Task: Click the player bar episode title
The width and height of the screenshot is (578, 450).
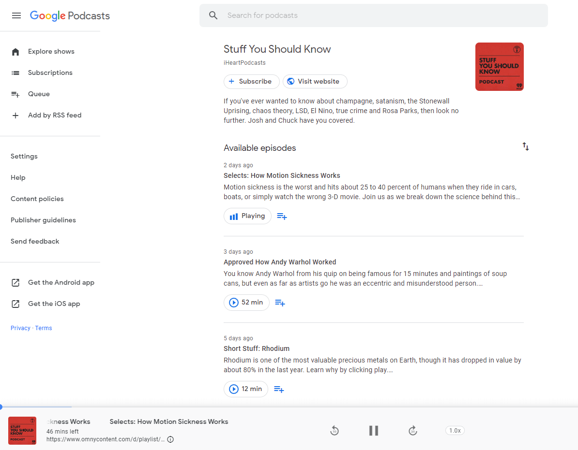Action: (169, 421)
